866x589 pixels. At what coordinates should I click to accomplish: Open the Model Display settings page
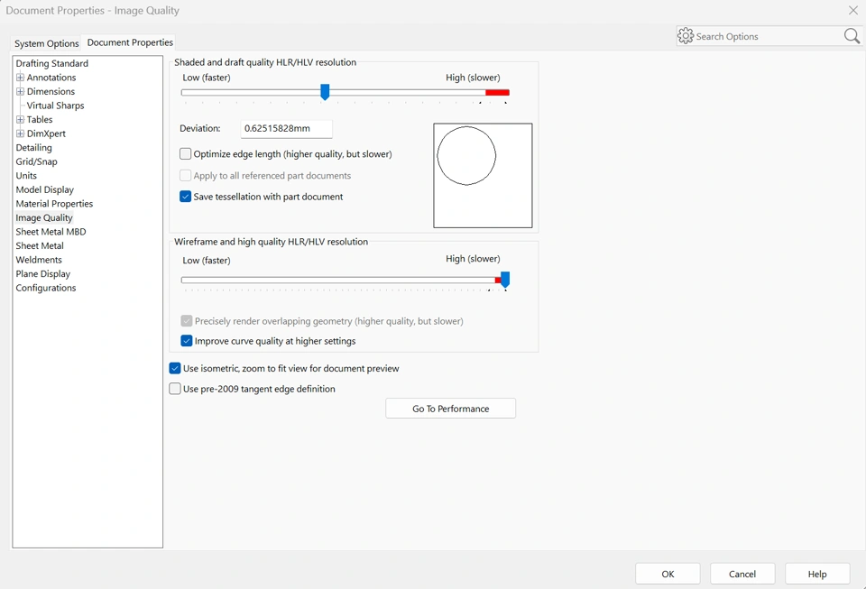tap(45, 189)
